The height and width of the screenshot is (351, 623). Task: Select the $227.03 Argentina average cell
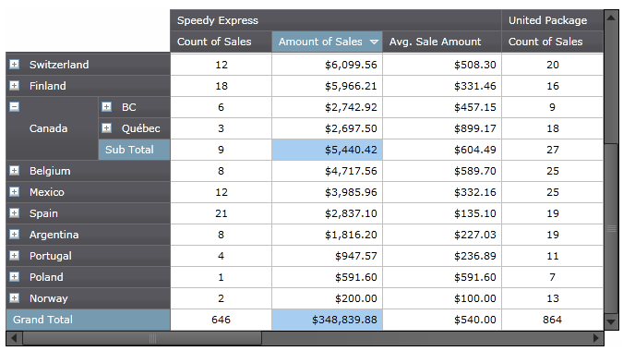(x=442, y=235)
